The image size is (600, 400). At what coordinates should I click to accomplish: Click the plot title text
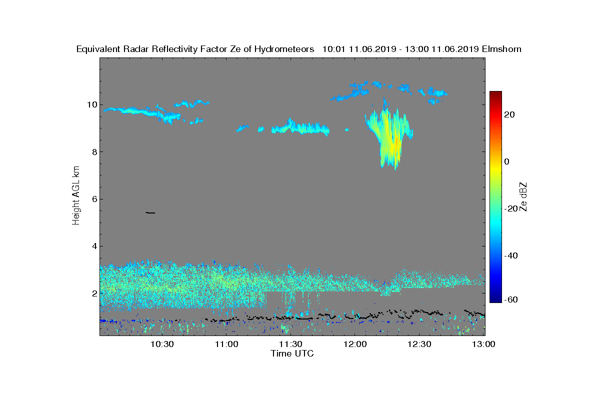coord(299,49)
